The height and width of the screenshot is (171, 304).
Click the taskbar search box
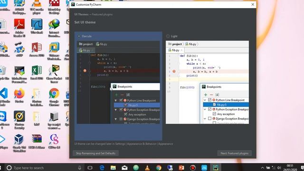[44, 168]
